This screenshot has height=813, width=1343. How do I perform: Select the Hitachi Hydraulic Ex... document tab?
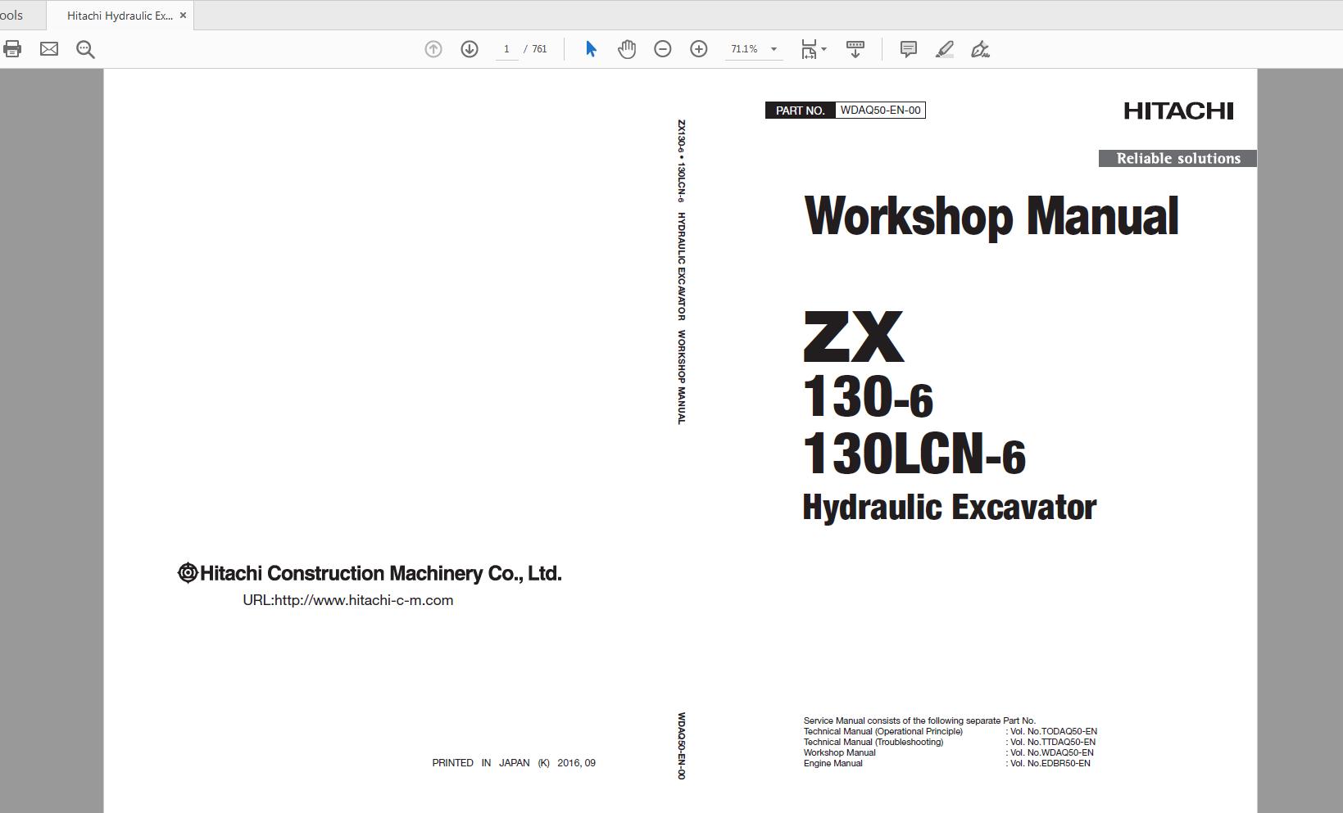pos(120,16)
